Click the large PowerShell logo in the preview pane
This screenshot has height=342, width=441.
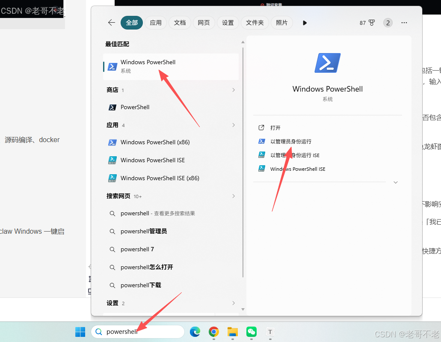pos(327,63)
